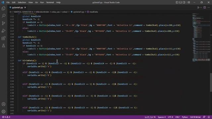Open the Edit menu
Screen dimensions: 212x119
point(14,2)
